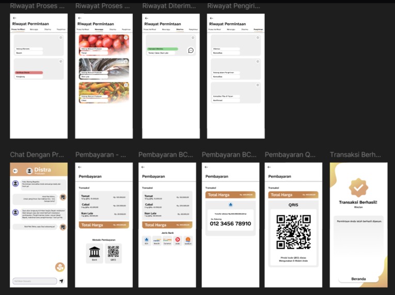
Task: Click info icon on Transaksi Diterima card
Action: click(193, 38)
